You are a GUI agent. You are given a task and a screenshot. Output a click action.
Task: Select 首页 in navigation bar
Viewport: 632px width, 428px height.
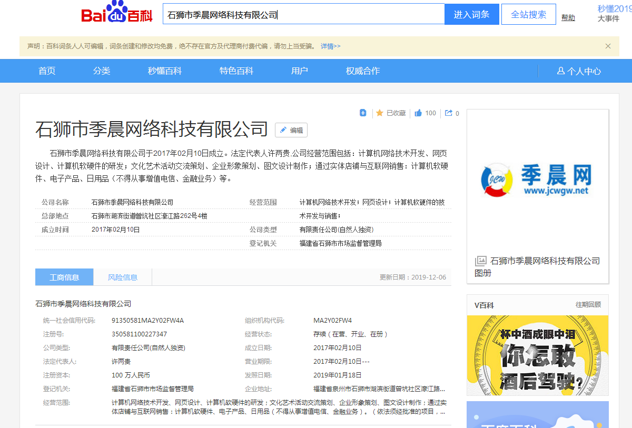tap(47, 71)
